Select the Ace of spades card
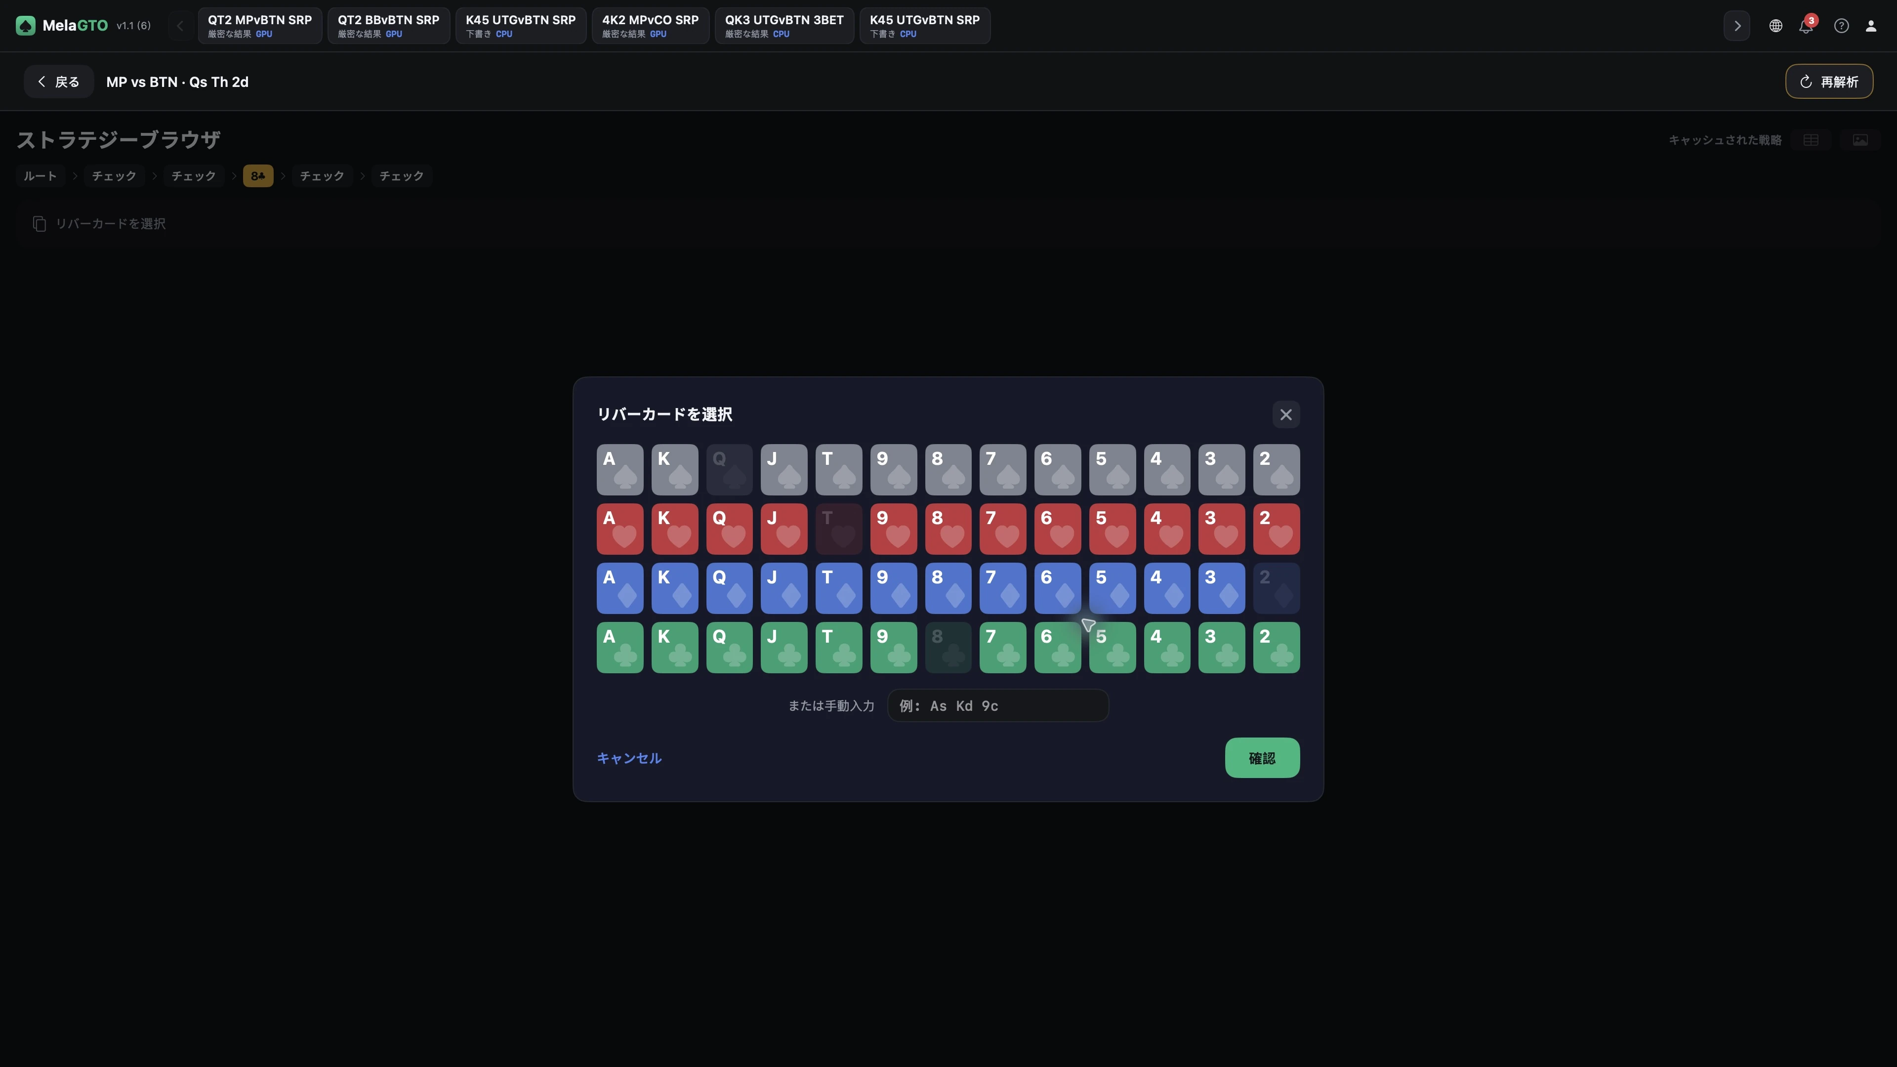Image resolution: width=1897 pixels, height=1067 pixels. (x=620, y=470)
